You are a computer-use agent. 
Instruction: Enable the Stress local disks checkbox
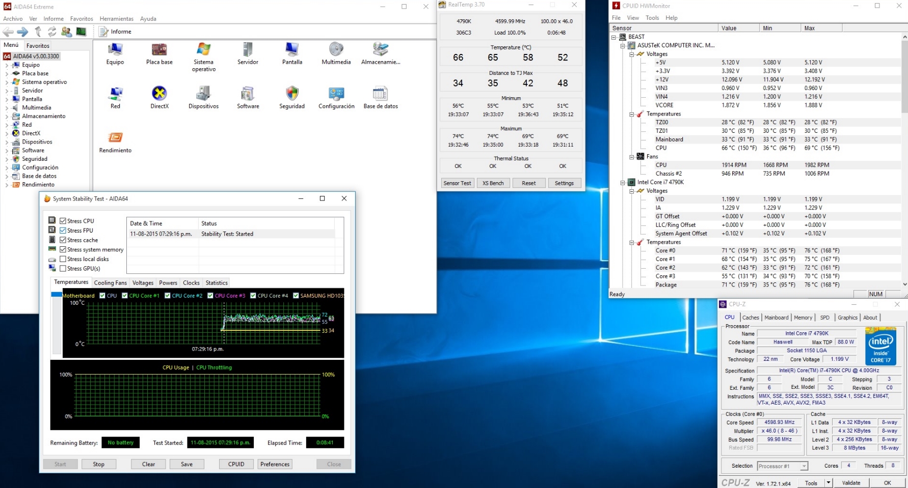pyautogui.click(x=63, y=259)
